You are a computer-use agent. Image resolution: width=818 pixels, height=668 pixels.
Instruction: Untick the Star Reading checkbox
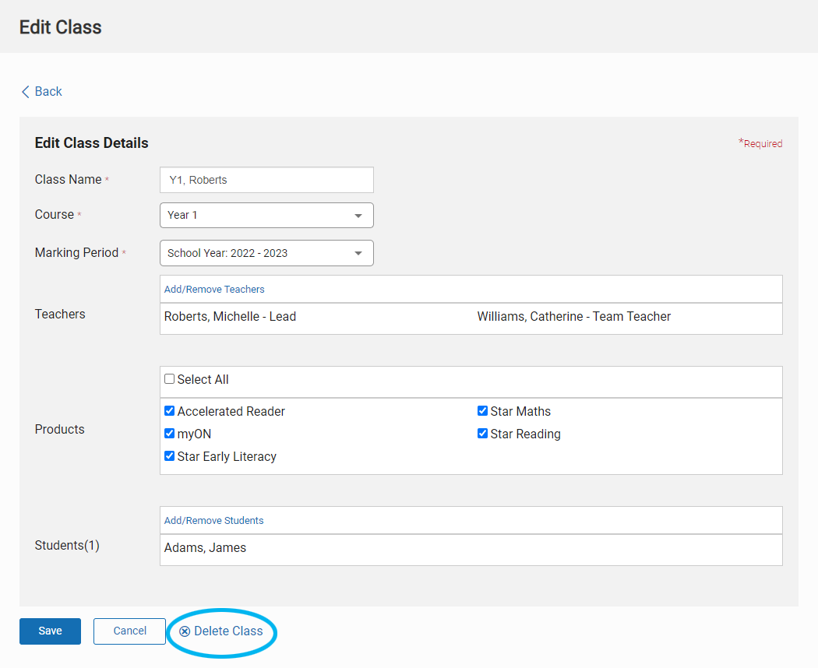pos(482,434)
